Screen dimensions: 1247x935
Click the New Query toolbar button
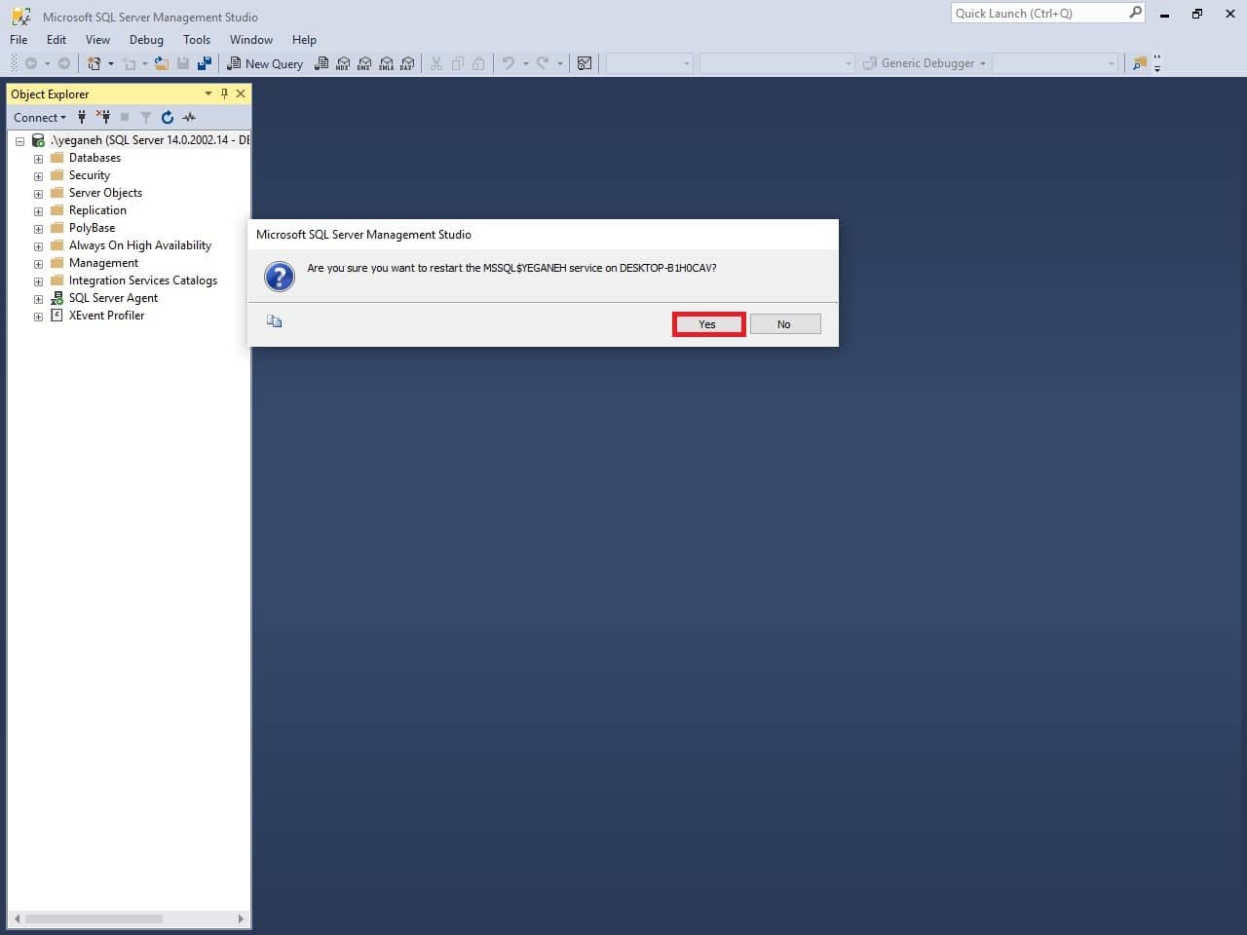(x=265, y=63)
